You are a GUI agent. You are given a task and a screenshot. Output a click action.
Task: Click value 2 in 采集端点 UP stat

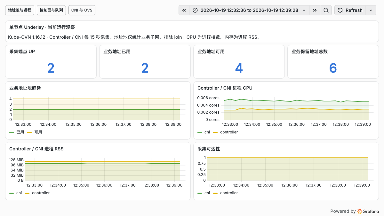click(51, 68)
